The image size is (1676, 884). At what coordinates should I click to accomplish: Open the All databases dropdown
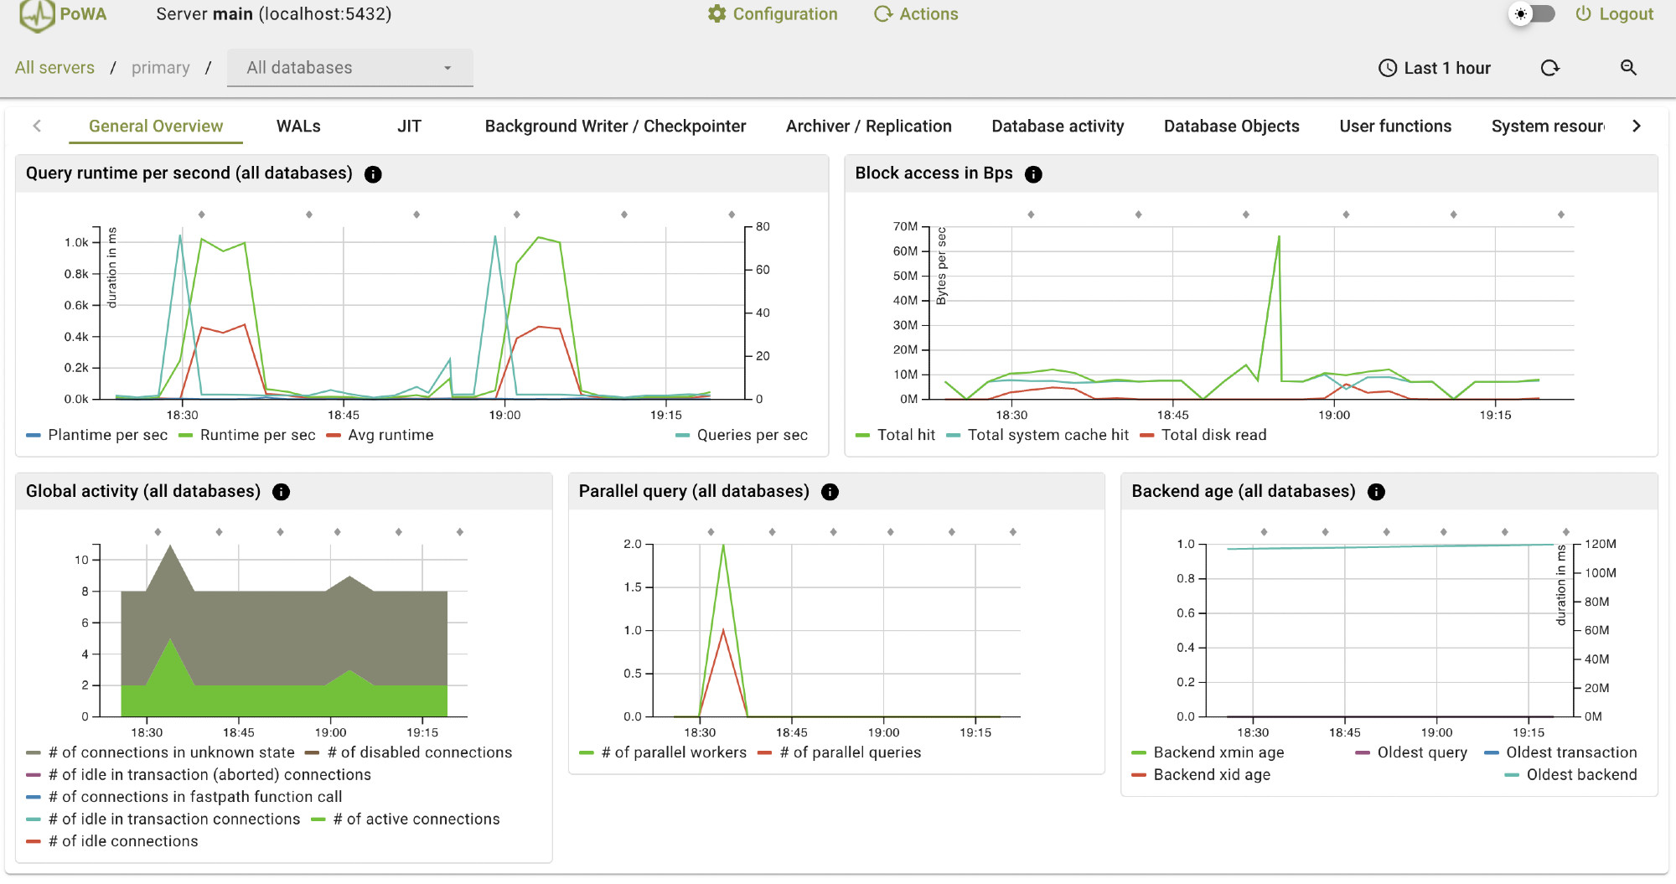(350, 68)
